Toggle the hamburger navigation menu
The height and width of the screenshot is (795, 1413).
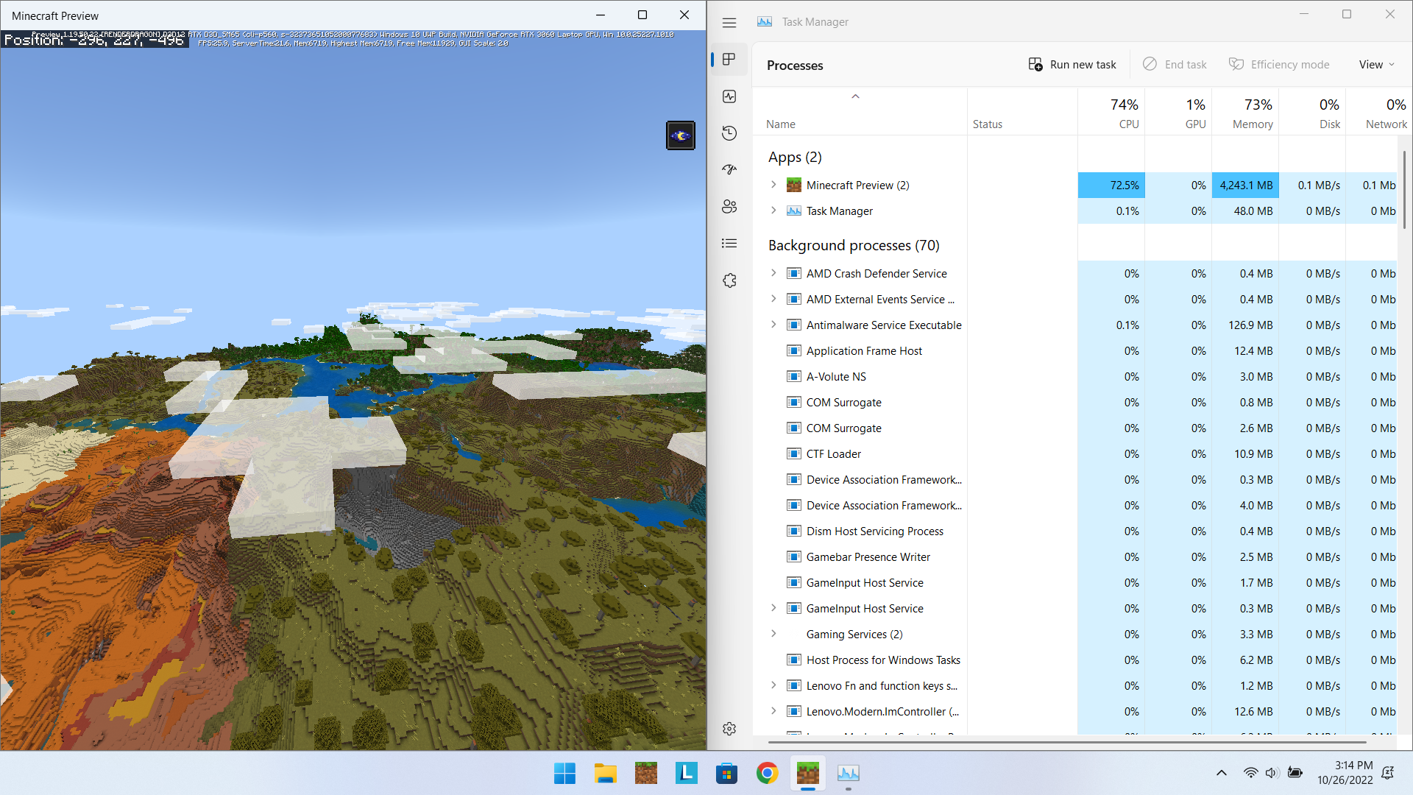point(729,23)
